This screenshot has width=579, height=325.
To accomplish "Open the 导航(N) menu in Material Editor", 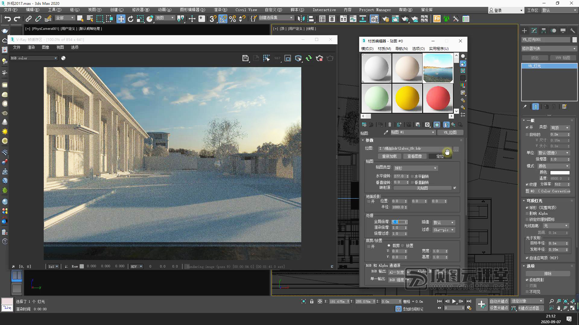I will tap(401, 48).
